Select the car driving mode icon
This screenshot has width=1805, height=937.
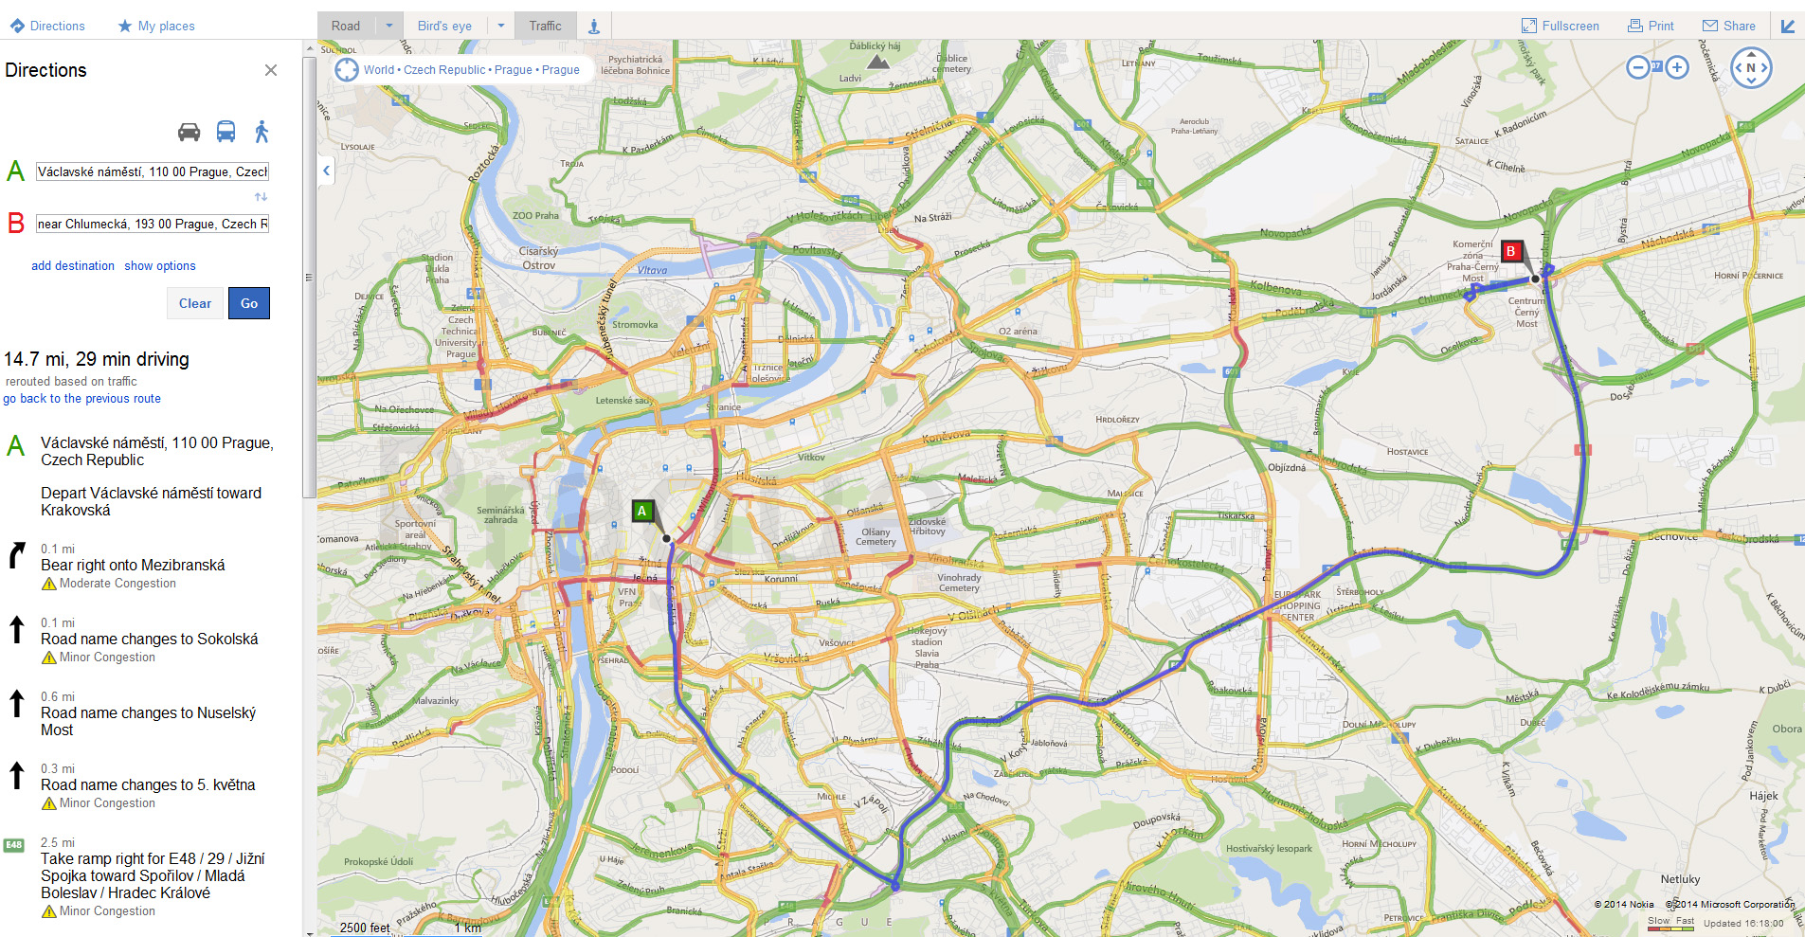190,132
